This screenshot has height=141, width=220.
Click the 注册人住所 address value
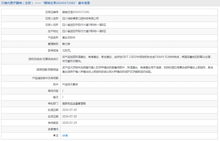click(x=84, y=25)
